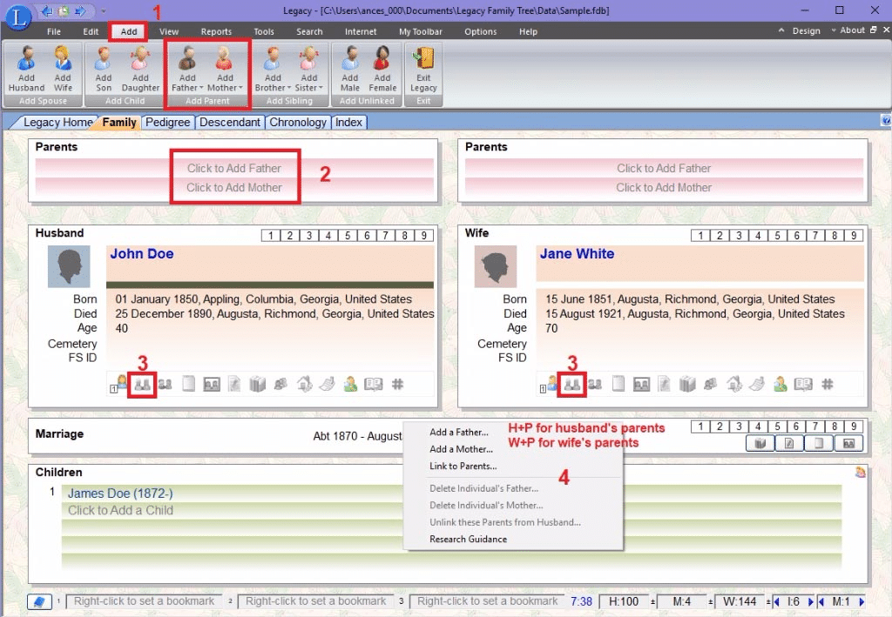Image resolution: width=892 pixels, height=617 pixels.
Task: Go back with the title bar left arrow
Action: pyautogui.click(x=47, y=10)
